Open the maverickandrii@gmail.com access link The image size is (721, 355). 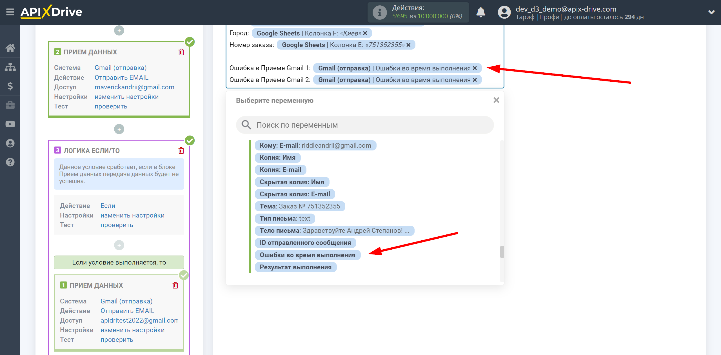(x=134, y=87)
